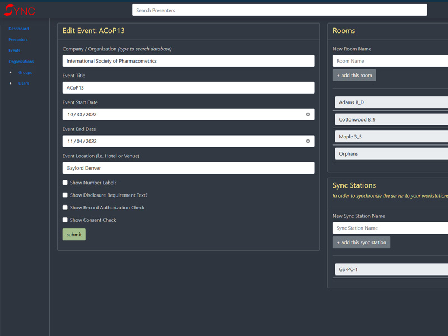Open the Users sidebar link
This screenshot has width=448, height=336.
[x=24, y=83]
